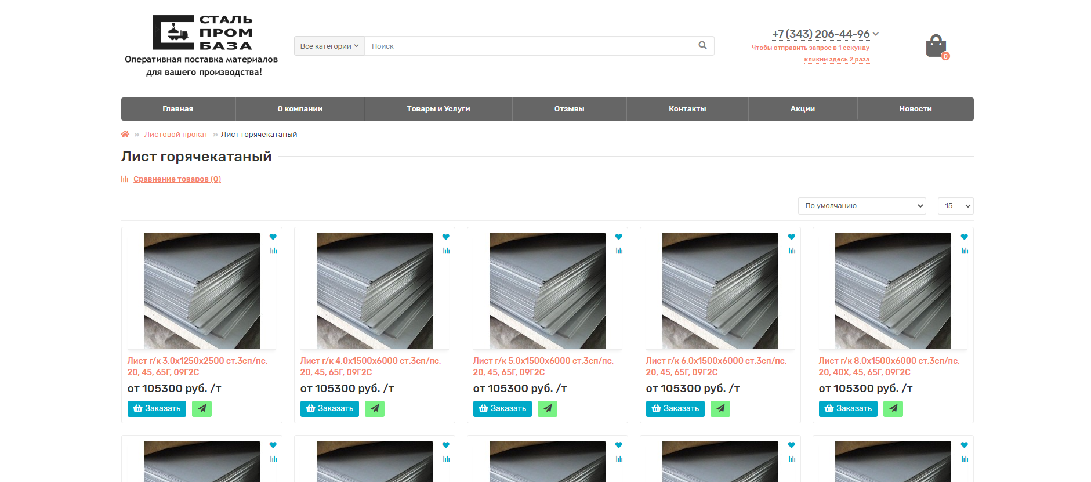Screen dimensions: 1091x482
Task: Add Лист г/к 6,0х1500х6000 to wishlist heart
Action: click(792, 237)
